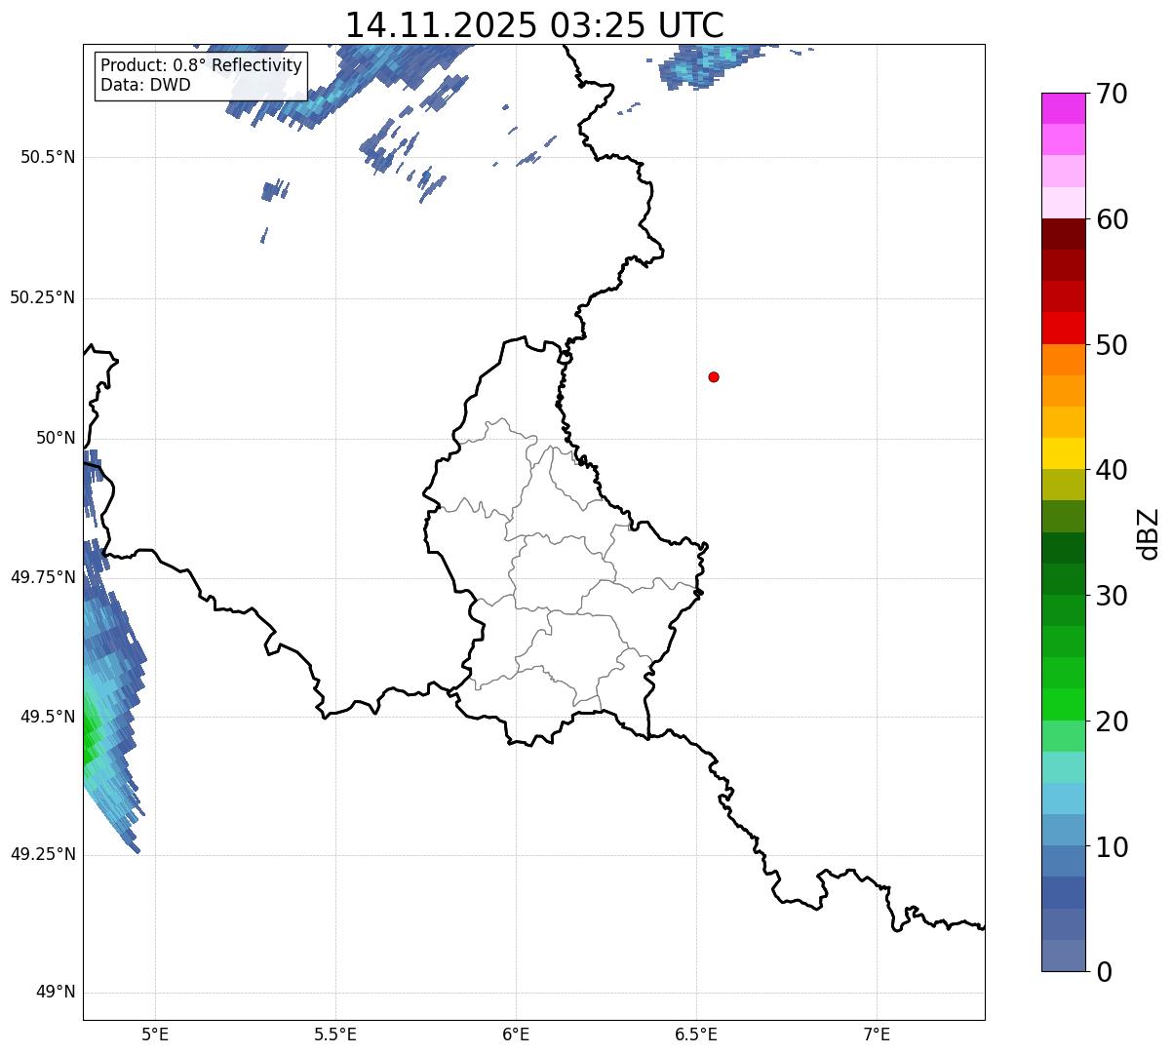
Task: Click the longitude label "6°E"
Action: coord(516,1034)
